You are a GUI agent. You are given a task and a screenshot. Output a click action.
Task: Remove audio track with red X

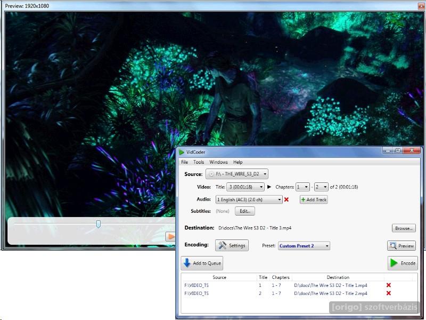(x=286, y=199)
